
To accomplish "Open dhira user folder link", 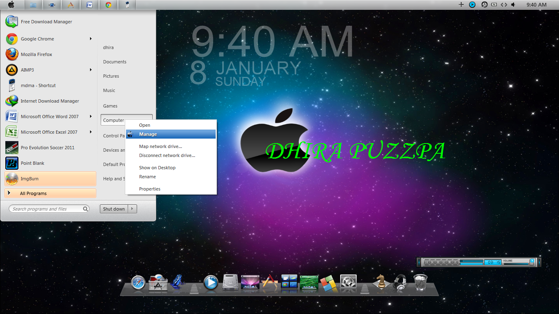I will pyautogui.click(x=108, y=47).
